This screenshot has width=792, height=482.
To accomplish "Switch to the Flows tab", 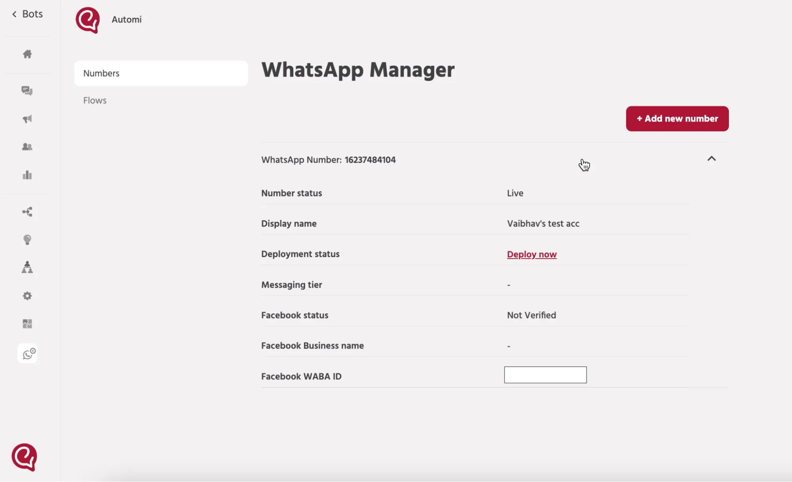I will coord(95,101).
